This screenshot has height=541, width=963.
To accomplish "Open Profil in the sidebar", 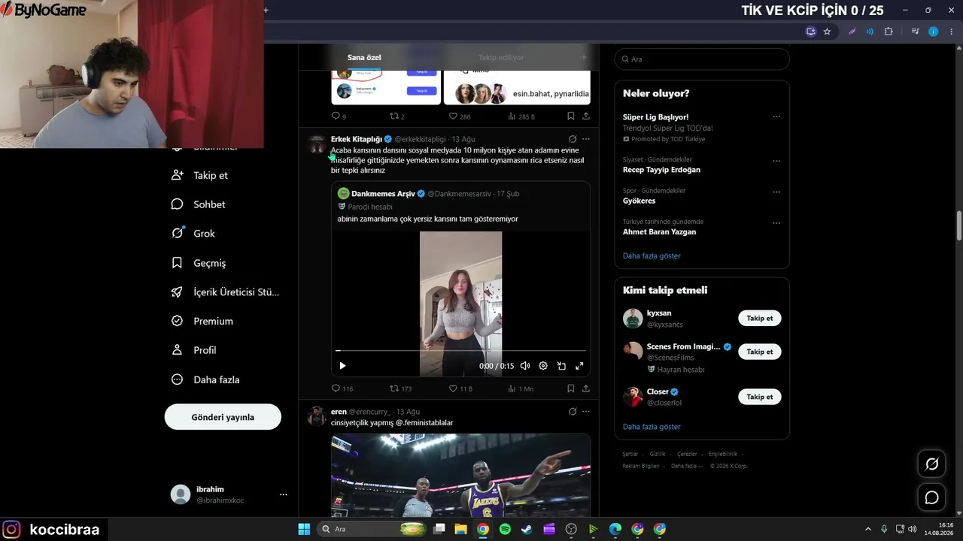I will point(194,350).
